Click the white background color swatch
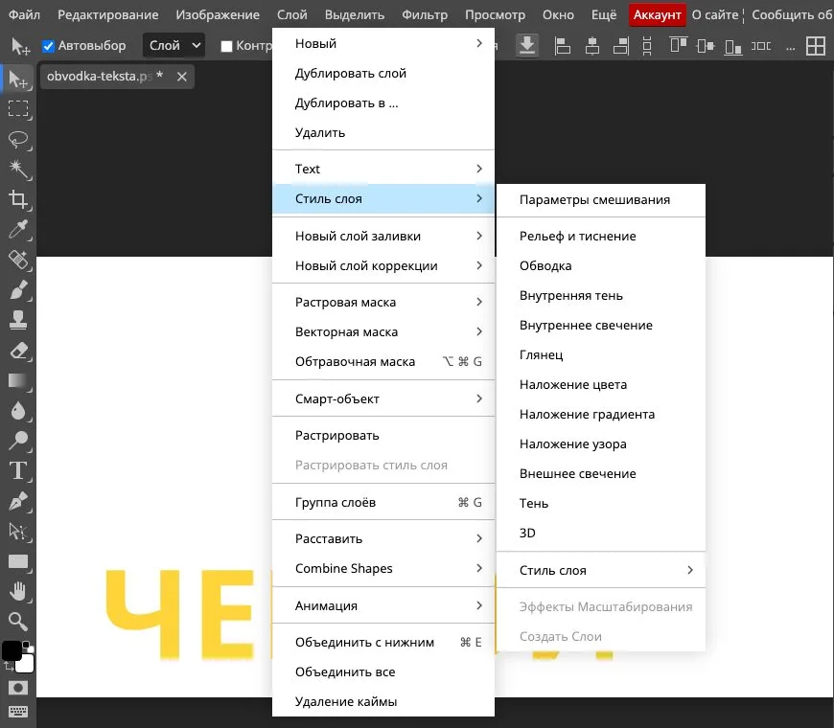834x728 pixels. coord(26,663)
